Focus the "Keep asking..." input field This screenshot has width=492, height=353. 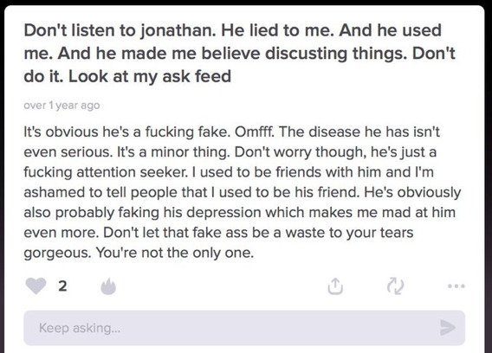[x=244, y=328]
